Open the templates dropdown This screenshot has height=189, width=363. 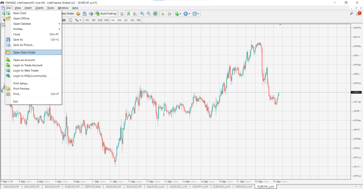(x=196, y=13)
